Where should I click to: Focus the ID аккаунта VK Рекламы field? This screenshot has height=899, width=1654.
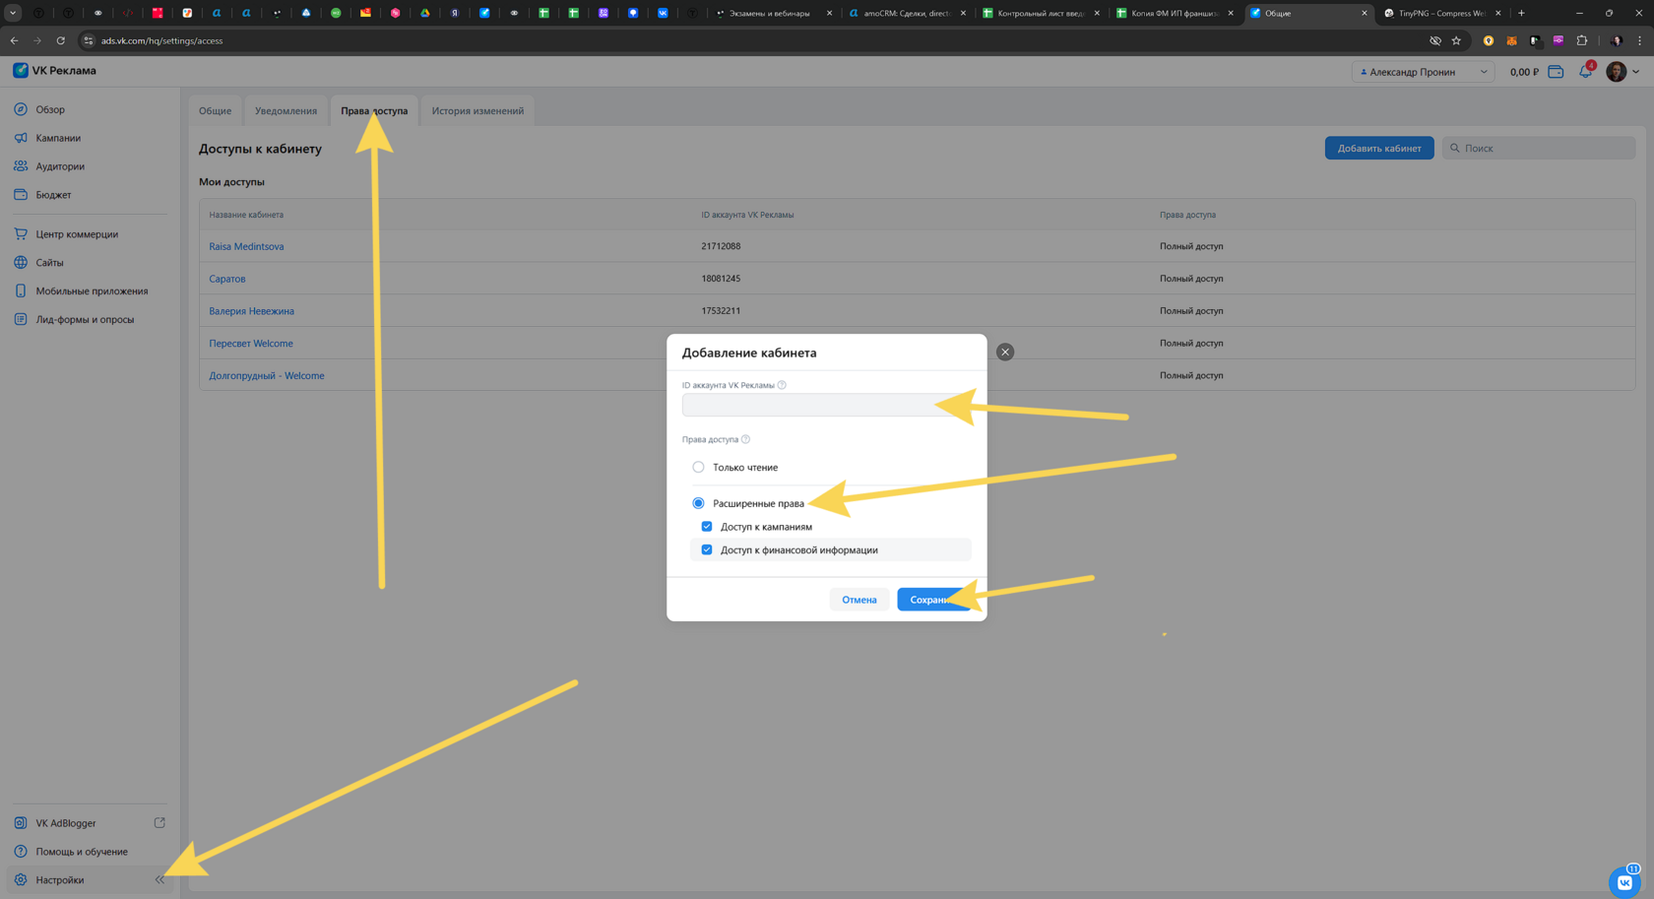(x=827, y=405)
